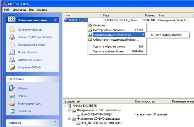Viewport: 194px width, 127px height.
Task: Open the Вид menu
Action: (31, 10)
